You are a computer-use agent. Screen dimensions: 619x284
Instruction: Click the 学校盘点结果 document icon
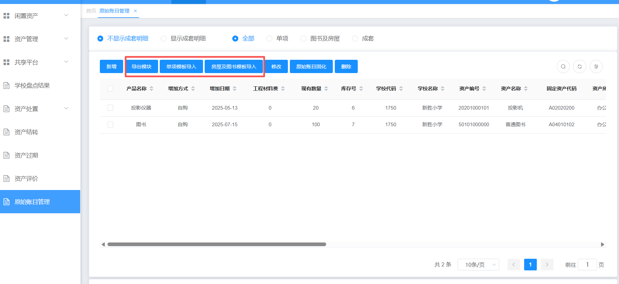click(6, 85)
